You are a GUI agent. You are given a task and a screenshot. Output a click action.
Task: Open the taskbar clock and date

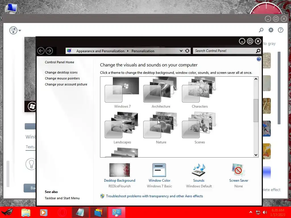coord(278,212)
